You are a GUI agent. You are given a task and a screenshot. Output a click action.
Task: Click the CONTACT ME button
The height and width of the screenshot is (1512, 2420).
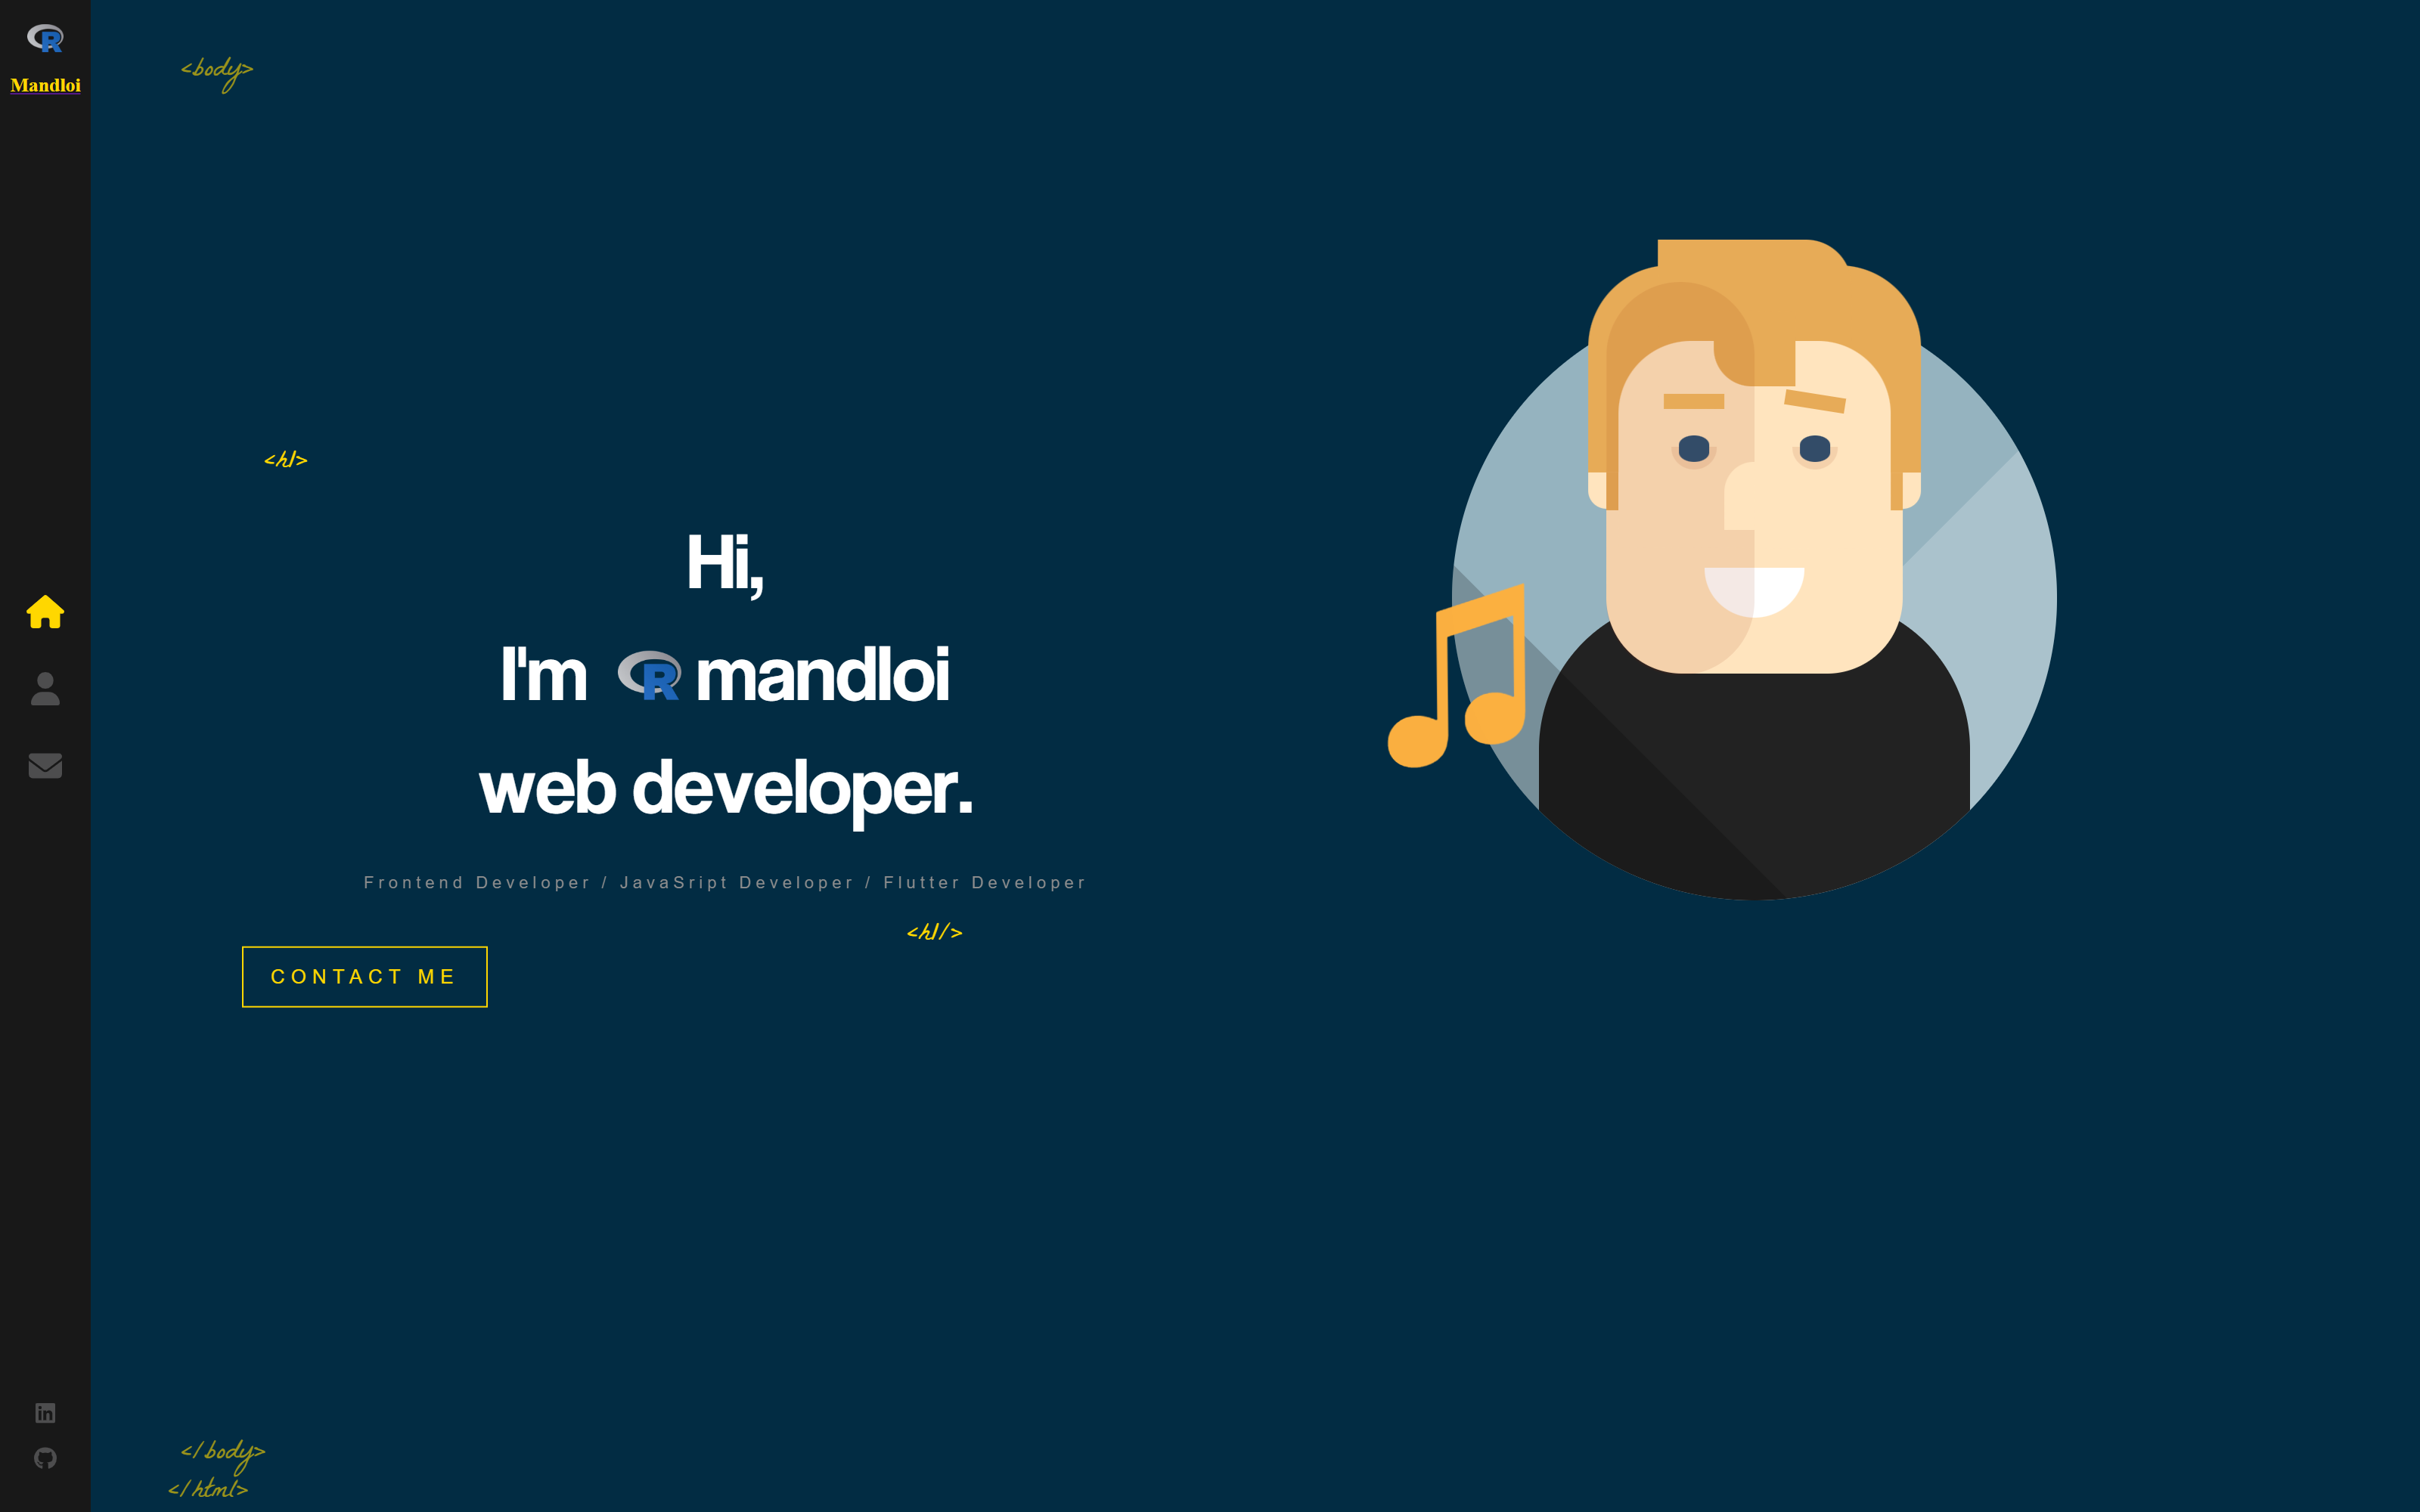(x=364, y=976)
